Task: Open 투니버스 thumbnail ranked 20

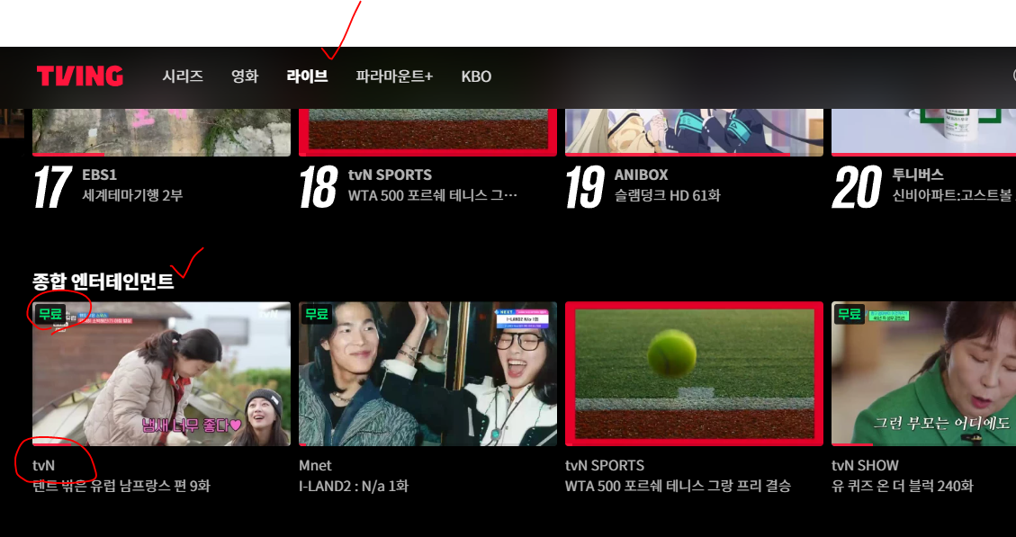Action: tap(923, 132)
